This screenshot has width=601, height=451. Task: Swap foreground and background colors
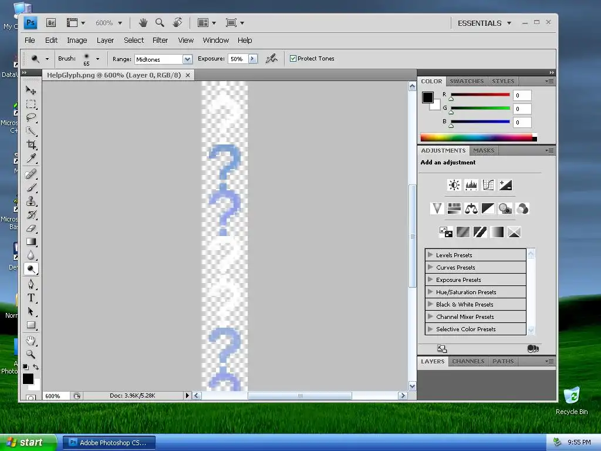point(36,367)
